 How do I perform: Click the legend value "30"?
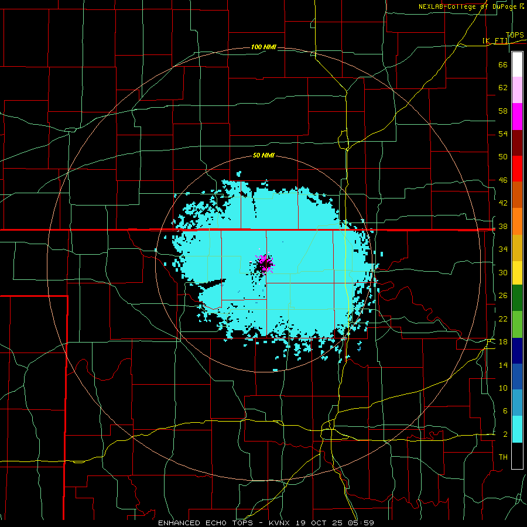(503, 272)
